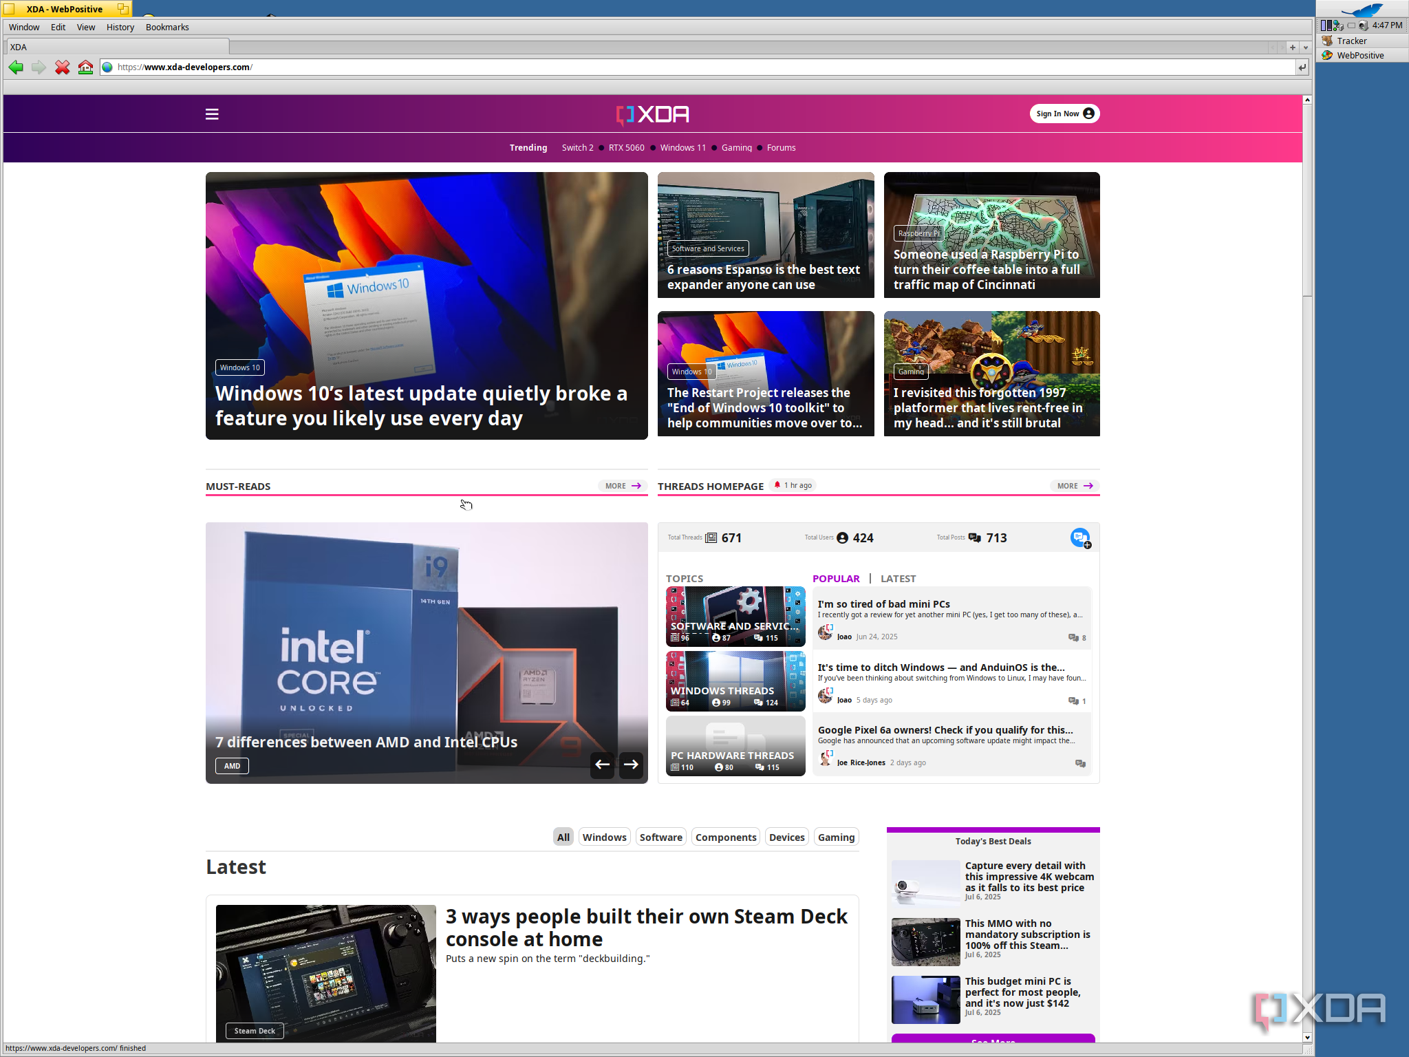The image size is (1409, 1057).
Task: Select the LATEST threads tab
Action: pos(898,579)
